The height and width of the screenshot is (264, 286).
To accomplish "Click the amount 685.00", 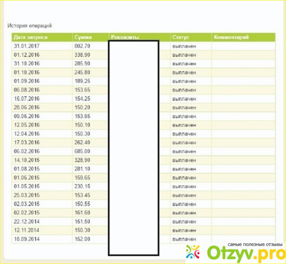I will (83, 151).
